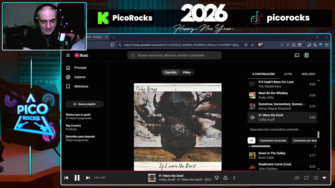Skip to previous track
This screenshot has height=188, width=335.
[66, 178]
